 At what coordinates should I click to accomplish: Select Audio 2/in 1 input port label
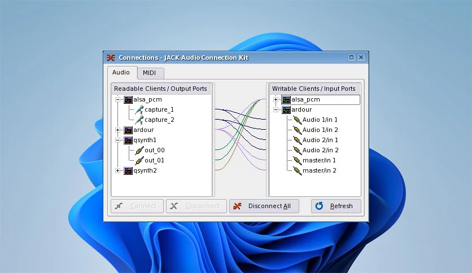click(x=320, y=140)
